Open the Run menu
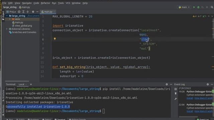This screenshot has width=214, height=120. 54,3
